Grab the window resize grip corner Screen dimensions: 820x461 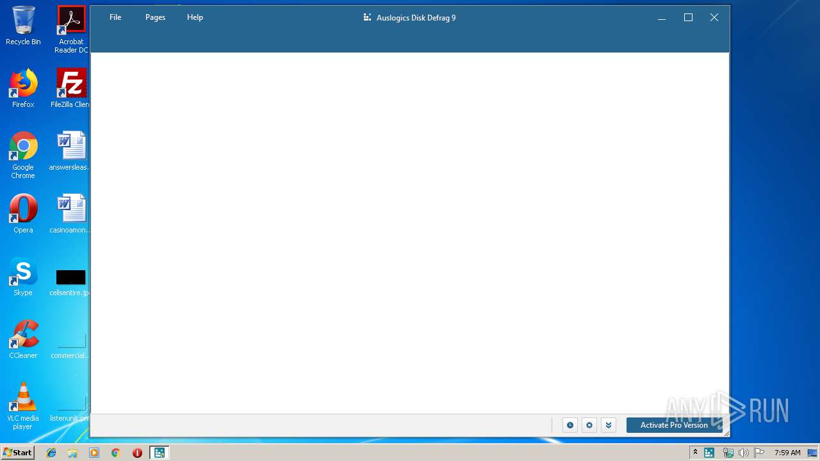(726, 433)
